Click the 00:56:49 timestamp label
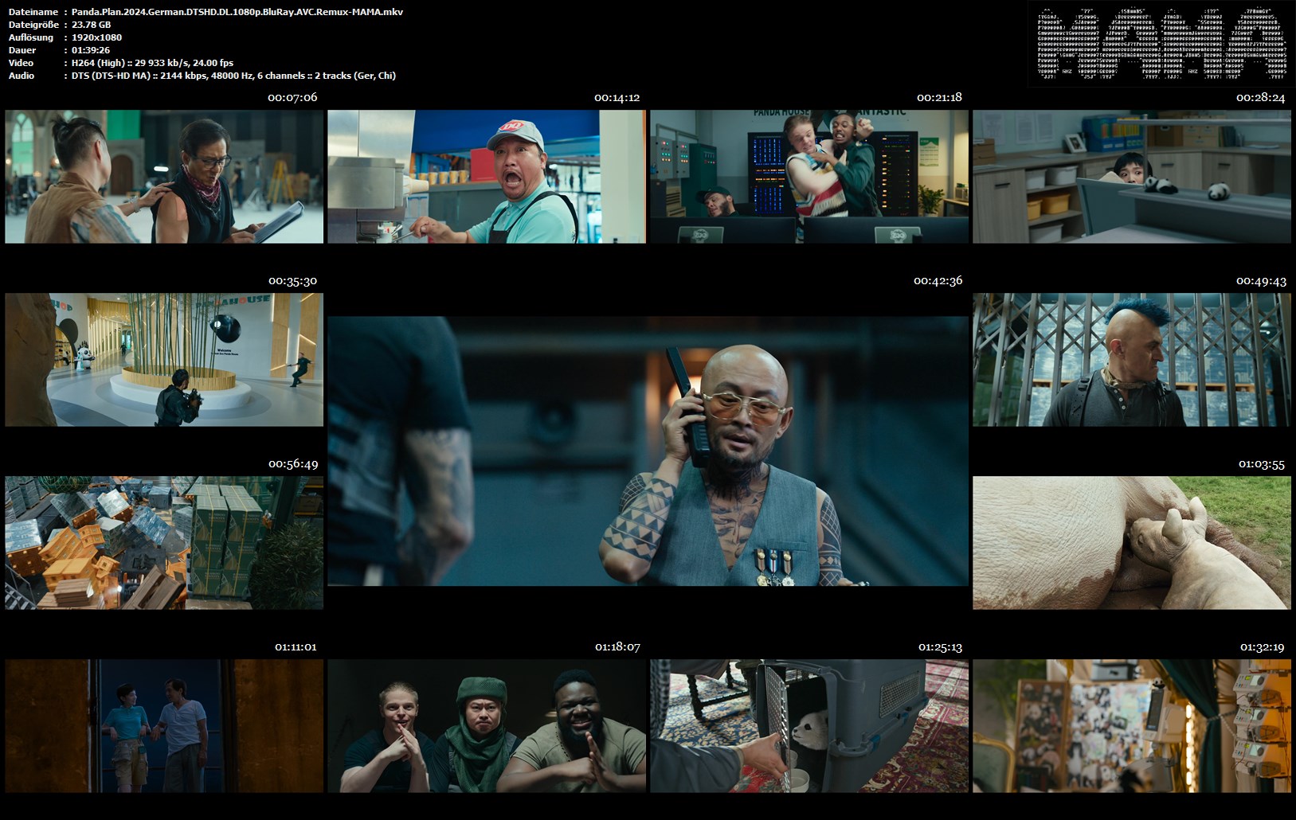 click(x=293, y=463)
